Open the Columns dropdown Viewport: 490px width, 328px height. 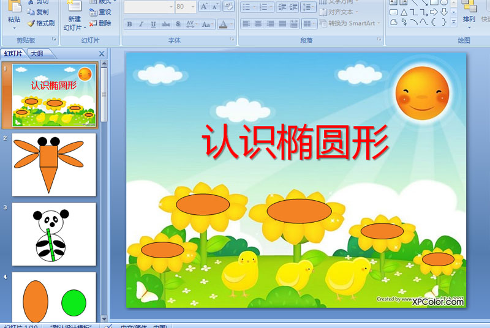pos(309,24)
